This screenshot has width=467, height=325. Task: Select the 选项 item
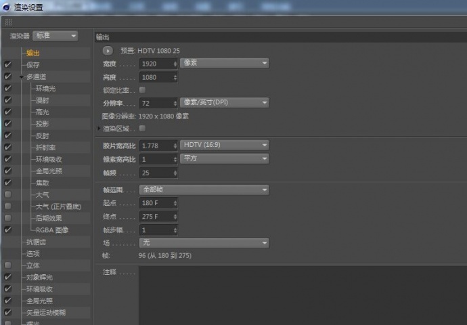(32, 253)
